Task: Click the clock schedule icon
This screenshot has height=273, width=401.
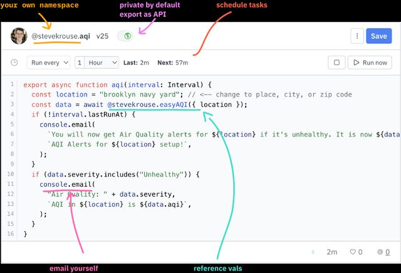Action: 14,63
